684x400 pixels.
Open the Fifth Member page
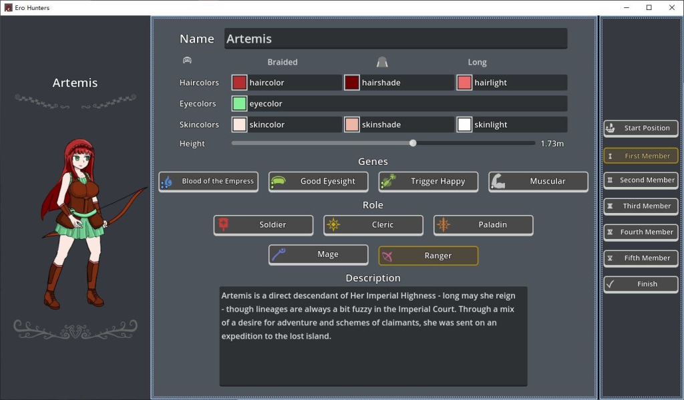click(641, 258)
